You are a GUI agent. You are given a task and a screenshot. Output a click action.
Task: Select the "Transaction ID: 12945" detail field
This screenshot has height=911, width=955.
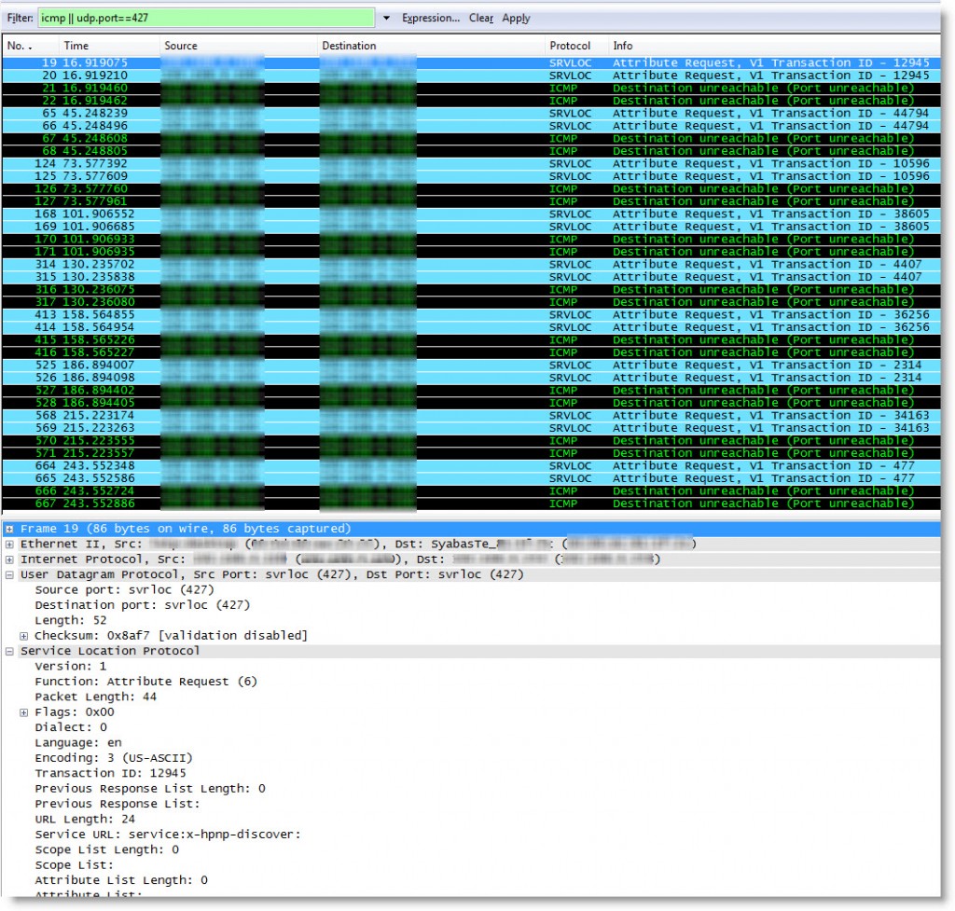(x=110, y=773)
